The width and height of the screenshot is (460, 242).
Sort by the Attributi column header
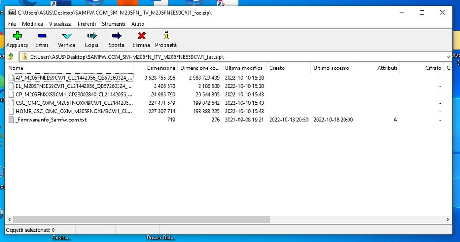click(377, 68)
